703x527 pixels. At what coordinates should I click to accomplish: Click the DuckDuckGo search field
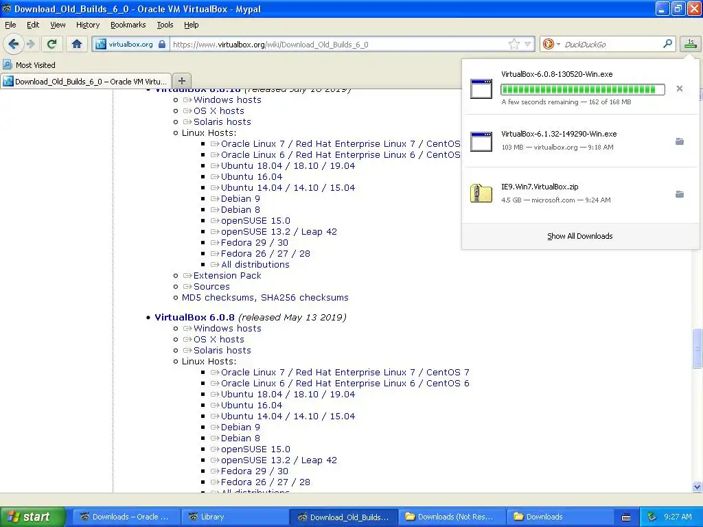coord(611,45)
